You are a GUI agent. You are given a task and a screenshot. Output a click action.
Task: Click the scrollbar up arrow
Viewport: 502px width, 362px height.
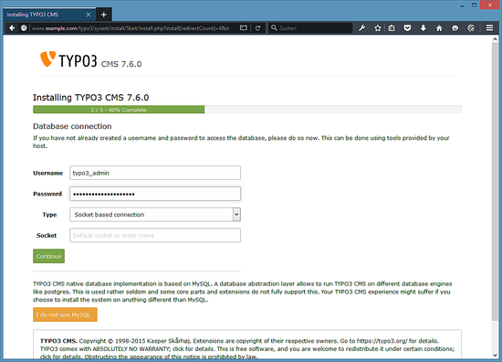[495, 39]
